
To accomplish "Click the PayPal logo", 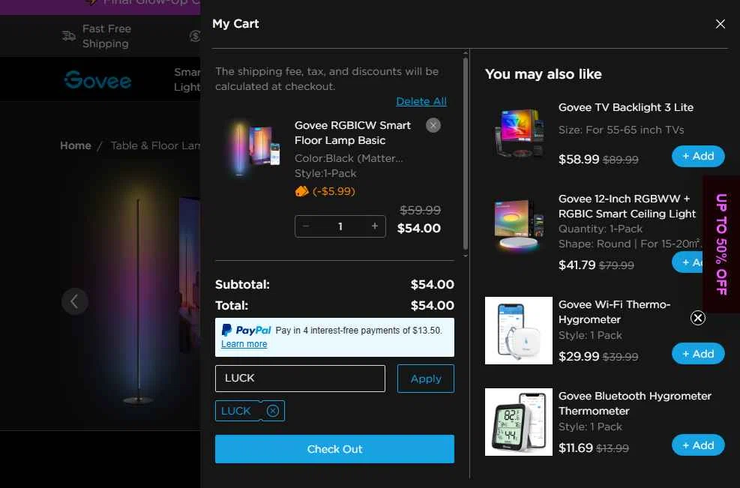I will 247,330.
